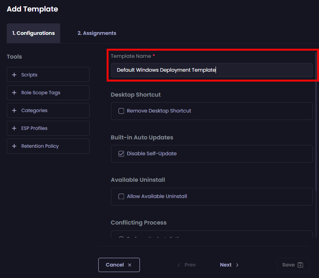Tick the Allow Available Uninstall checkbox

click(121, 196)
